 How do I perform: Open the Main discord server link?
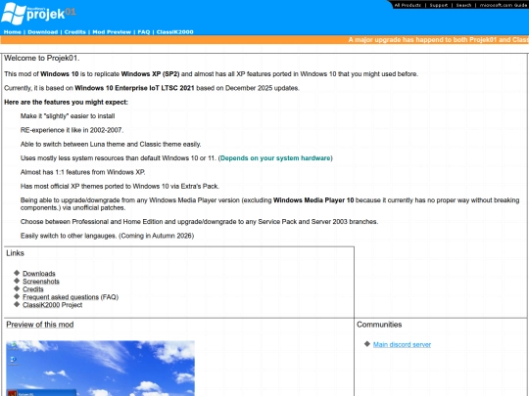tap(402, 344)
